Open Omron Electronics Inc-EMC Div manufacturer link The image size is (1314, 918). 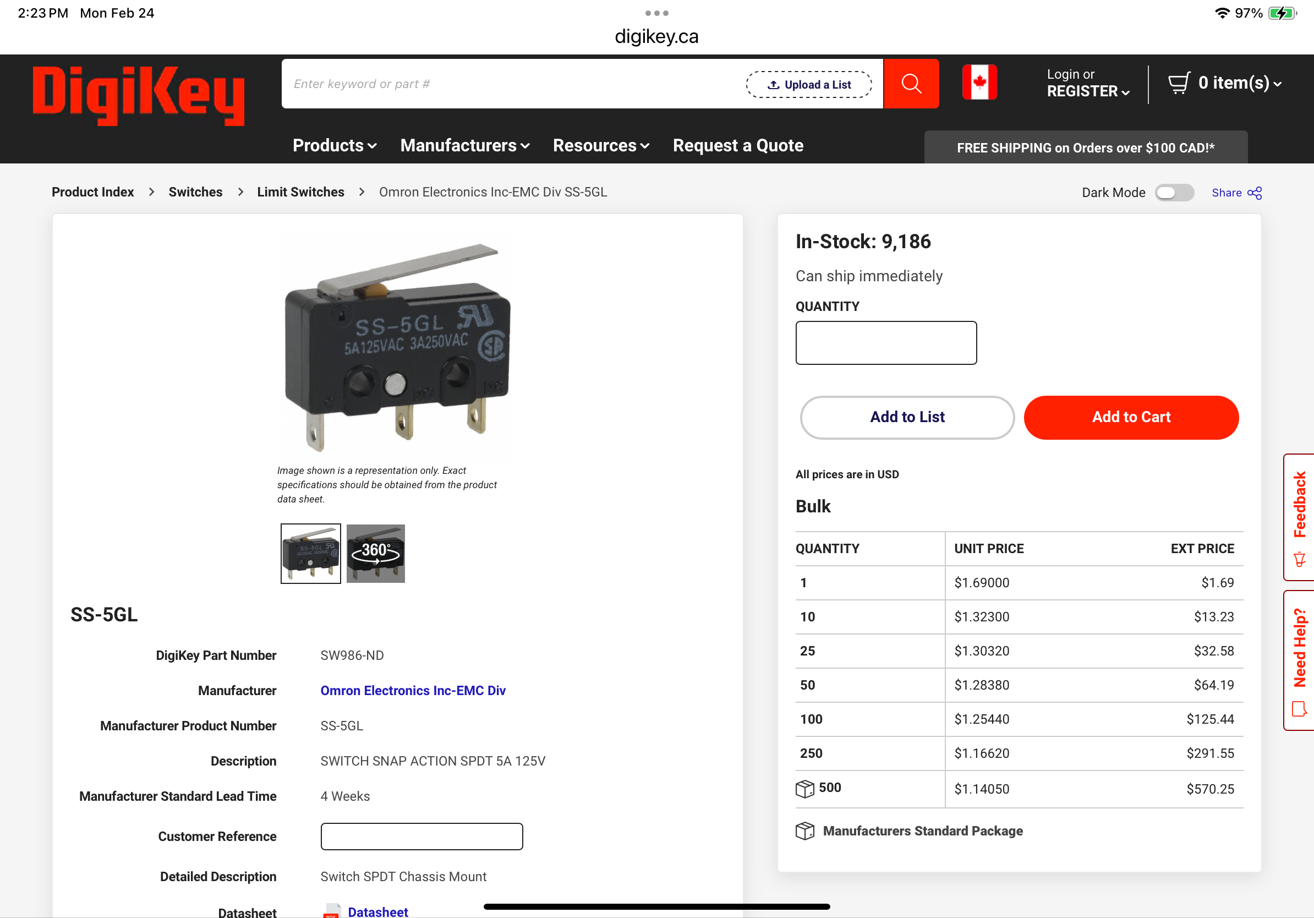[413, 691]
